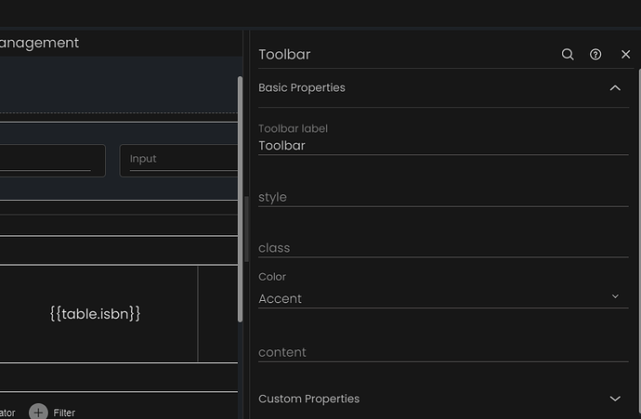Click the content property field

pos(443,352)
